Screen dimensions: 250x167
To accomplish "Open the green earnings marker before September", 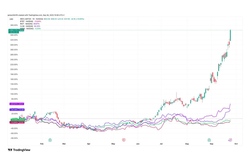I will 209,140.
